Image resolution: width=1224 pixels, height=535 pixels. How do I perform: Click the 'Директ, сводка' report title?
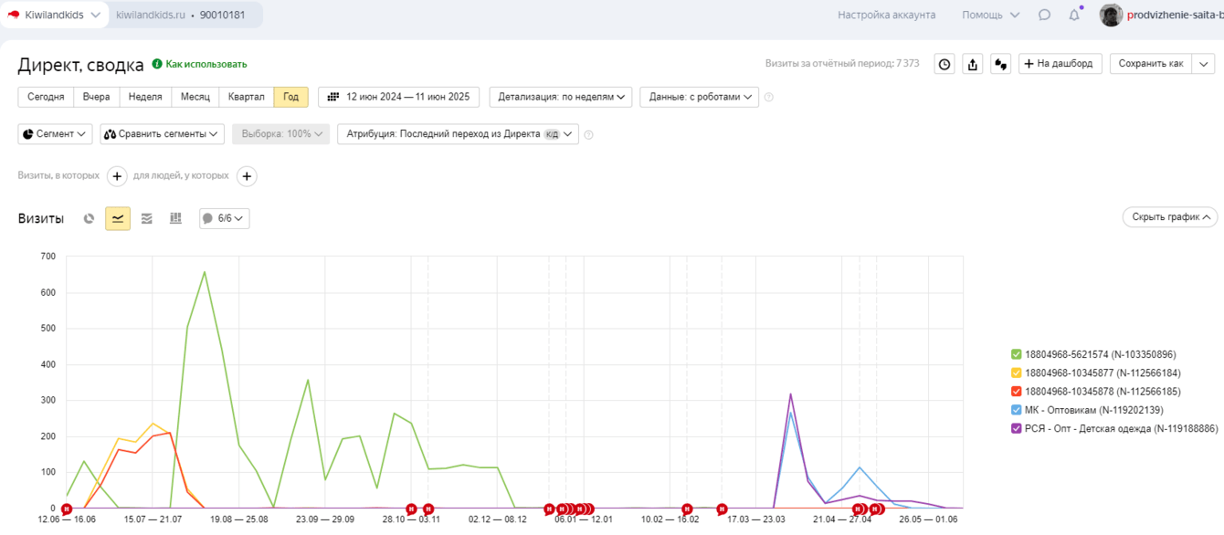[x=81, y=65]
